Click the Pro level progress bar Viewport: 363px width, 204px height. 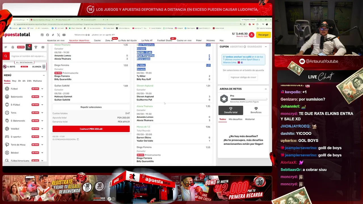pos(248,99)
